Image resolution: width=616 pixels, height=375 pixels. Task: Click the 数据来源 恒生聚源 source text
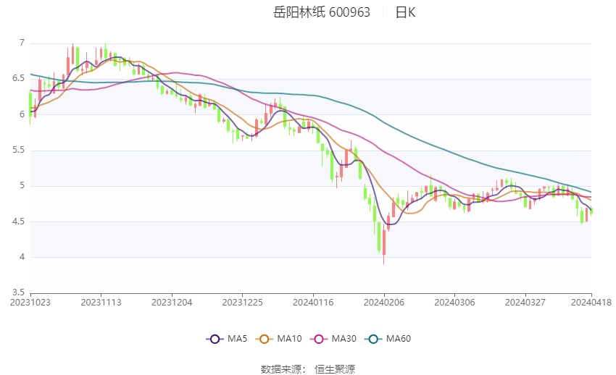[308, 369]
